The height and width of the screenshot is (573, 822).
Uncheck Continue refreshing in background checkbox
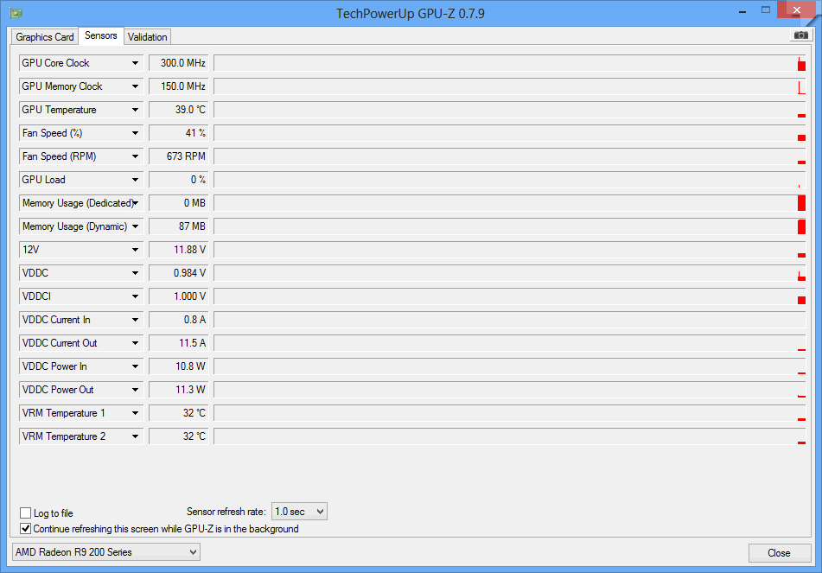(x=25, y=528)
